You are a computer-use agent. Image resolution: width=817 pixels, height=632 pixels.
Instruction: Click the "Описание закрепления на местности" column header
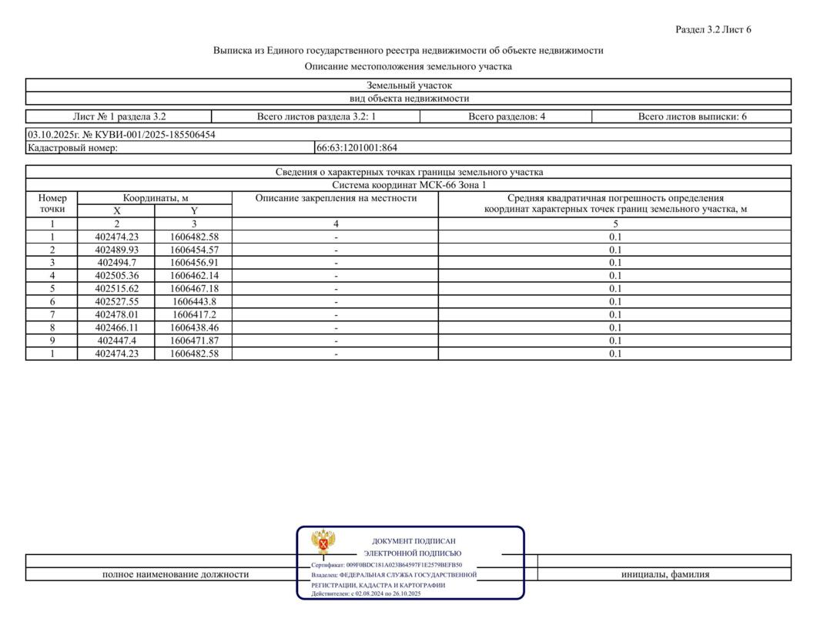pos(336,199)
